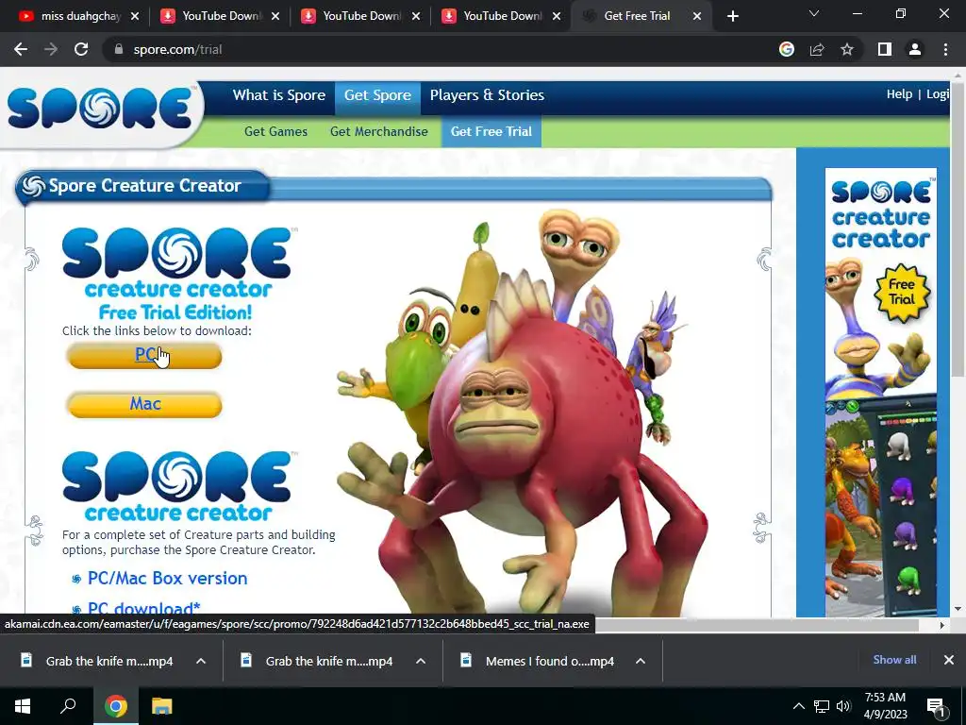This screenshot has width=966, height=725.
Task: Click the Spore Creature Creator sidebar ad
Action: click(881, 392)
